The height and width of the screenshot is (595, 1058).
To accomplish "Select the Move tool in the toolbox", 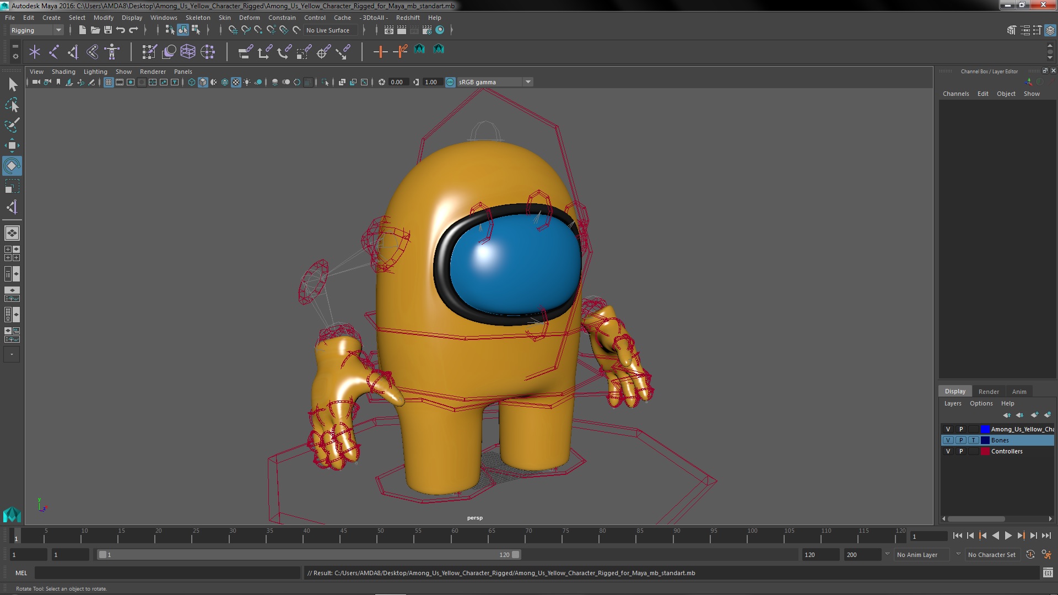I will click(x=12, y=145).
